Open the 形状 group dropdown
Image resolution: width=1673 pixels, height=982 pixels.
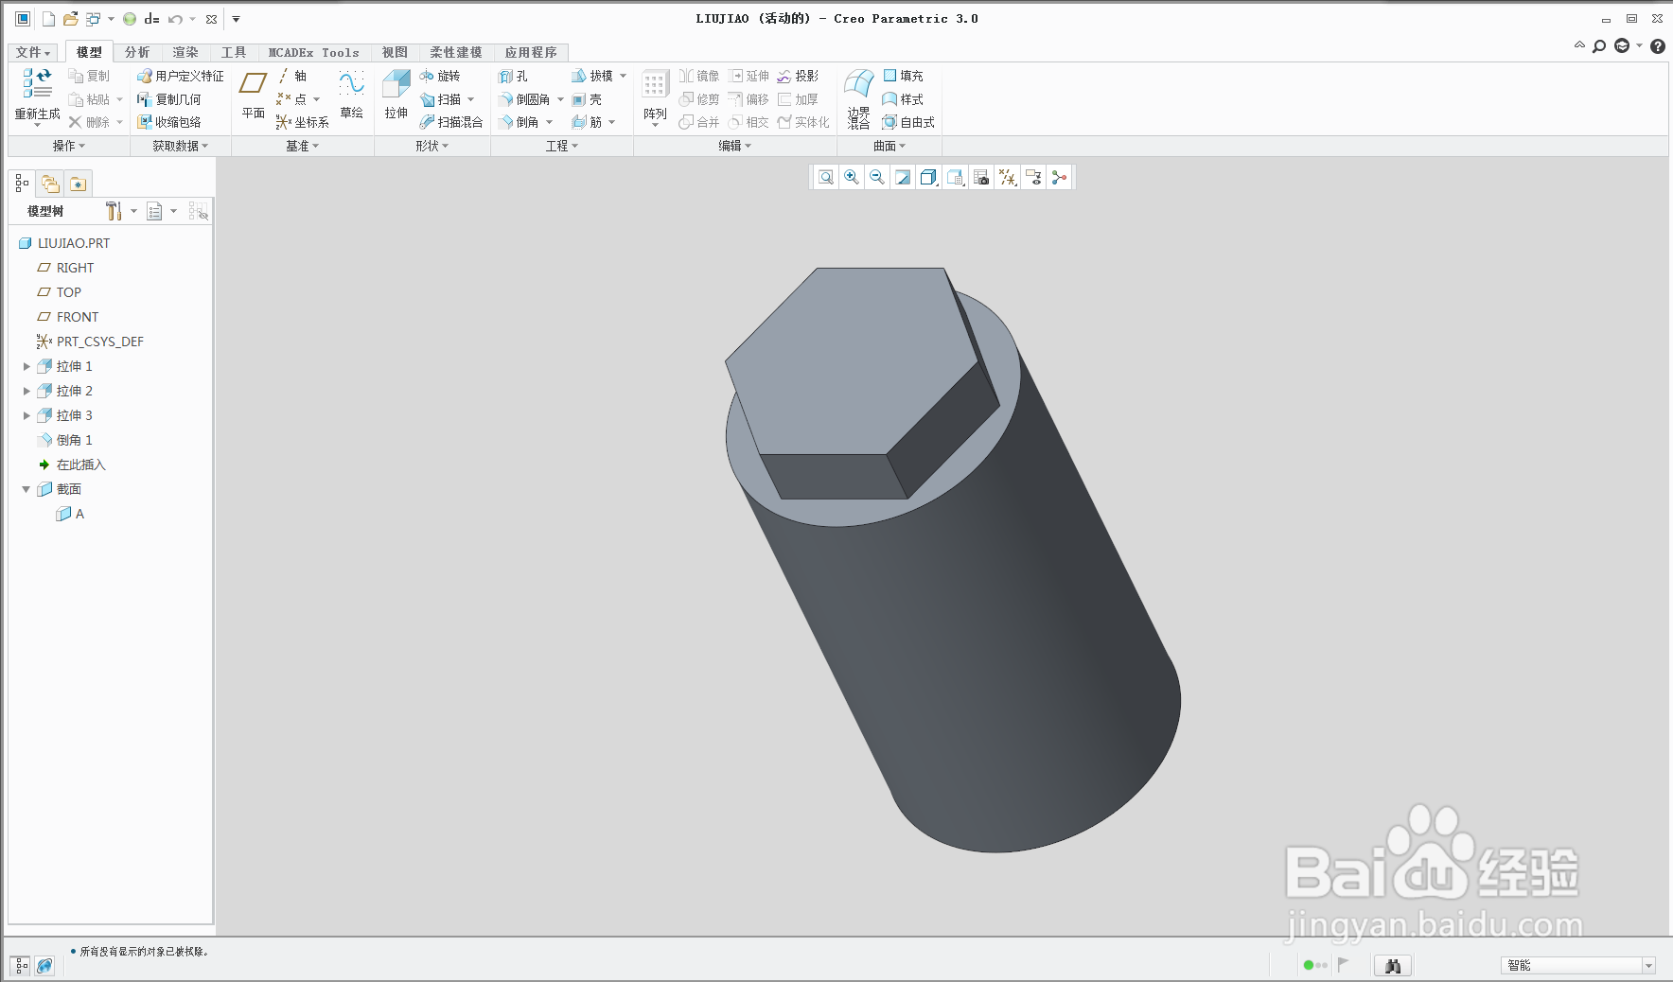click(x=431, y=146)
